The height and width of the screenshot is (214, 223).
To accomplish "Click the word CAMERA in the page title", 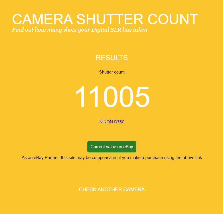I will [x=42, y=19].
